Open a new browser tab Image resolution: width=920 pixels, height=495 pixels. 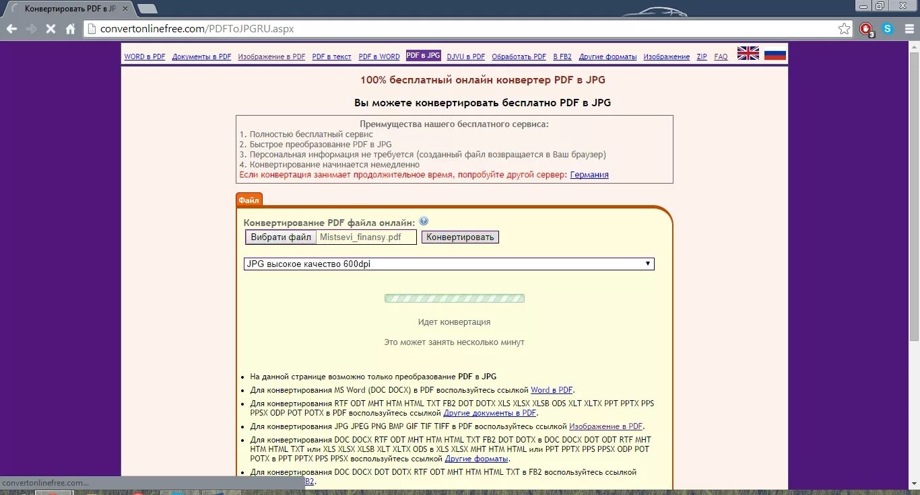tap(147, 9)
